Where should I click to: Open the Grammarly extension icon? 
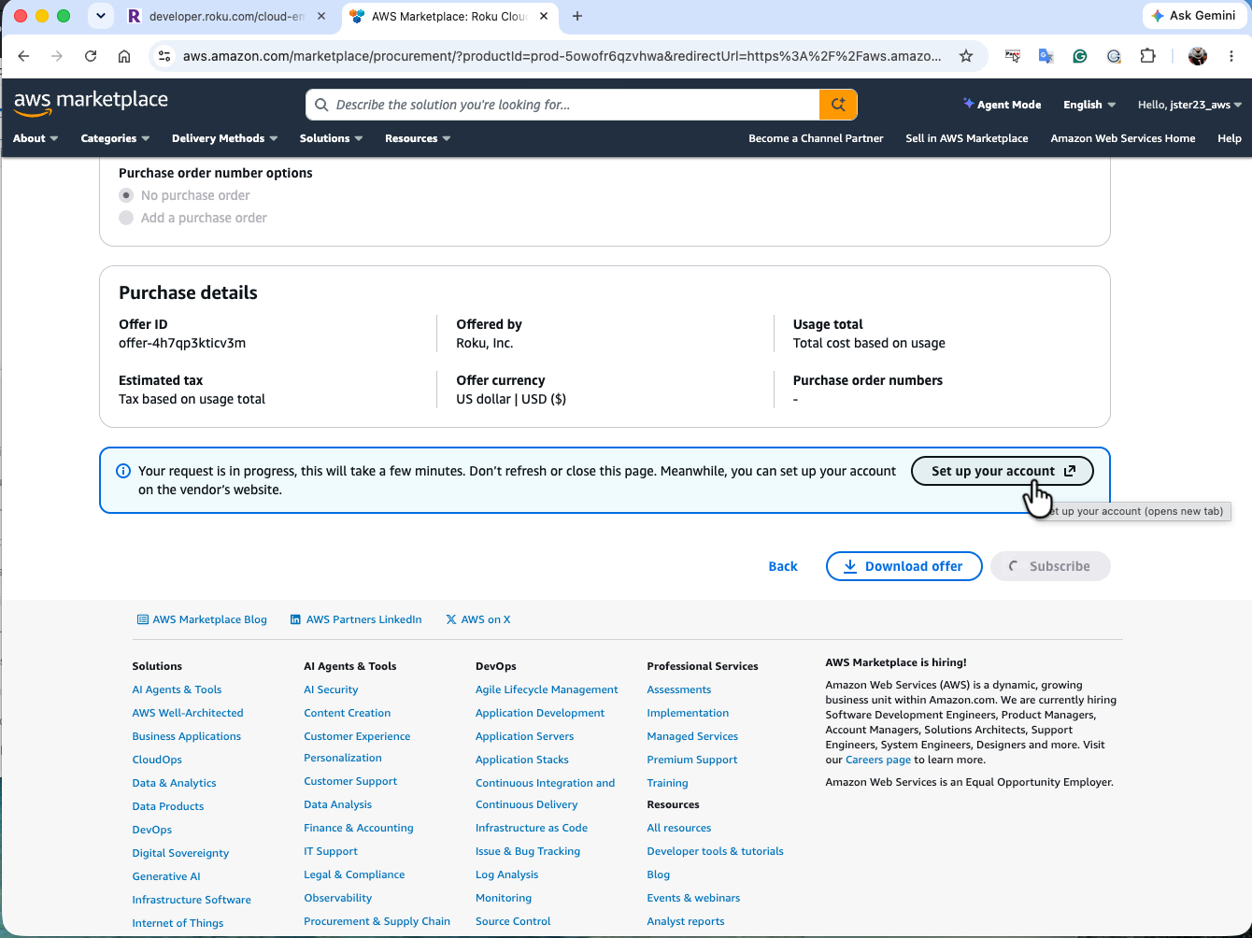pos(1079,56)
